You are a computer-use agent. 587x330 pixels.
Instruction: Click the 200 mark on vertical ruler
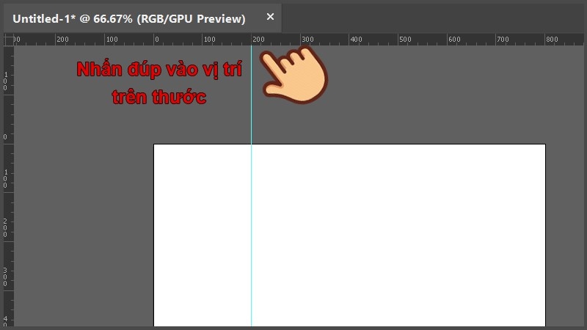point(5,228)
